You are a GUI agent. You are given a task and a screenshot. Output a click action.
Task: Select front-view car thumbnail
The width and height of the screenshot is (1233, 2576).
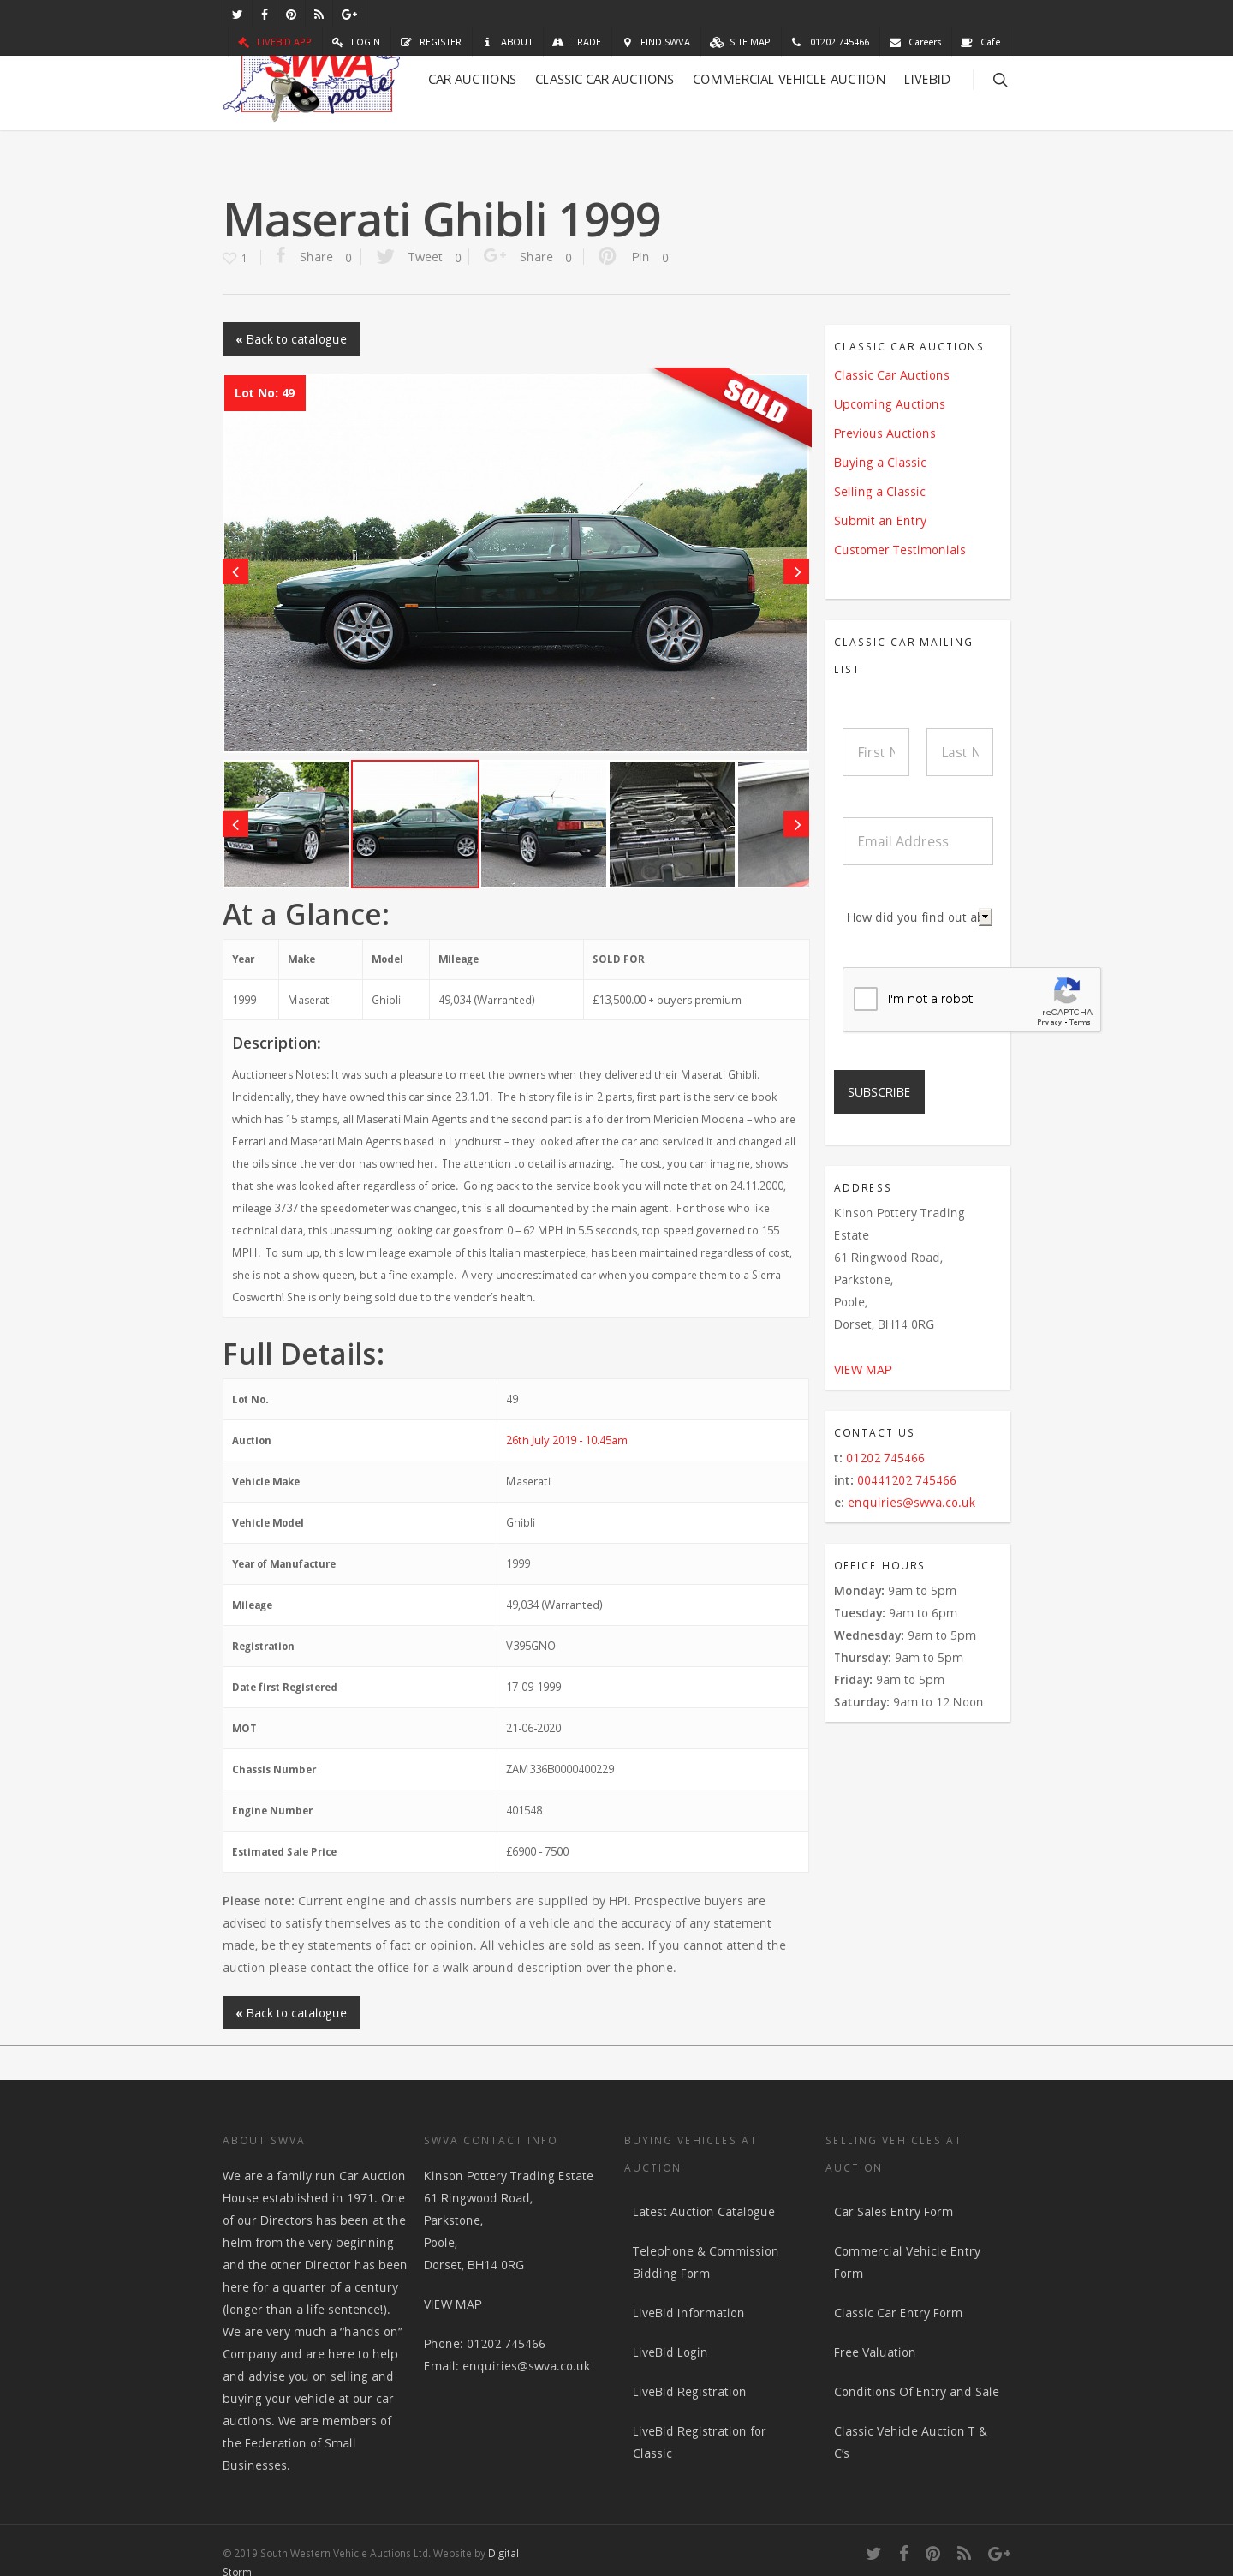click(287, 824)
